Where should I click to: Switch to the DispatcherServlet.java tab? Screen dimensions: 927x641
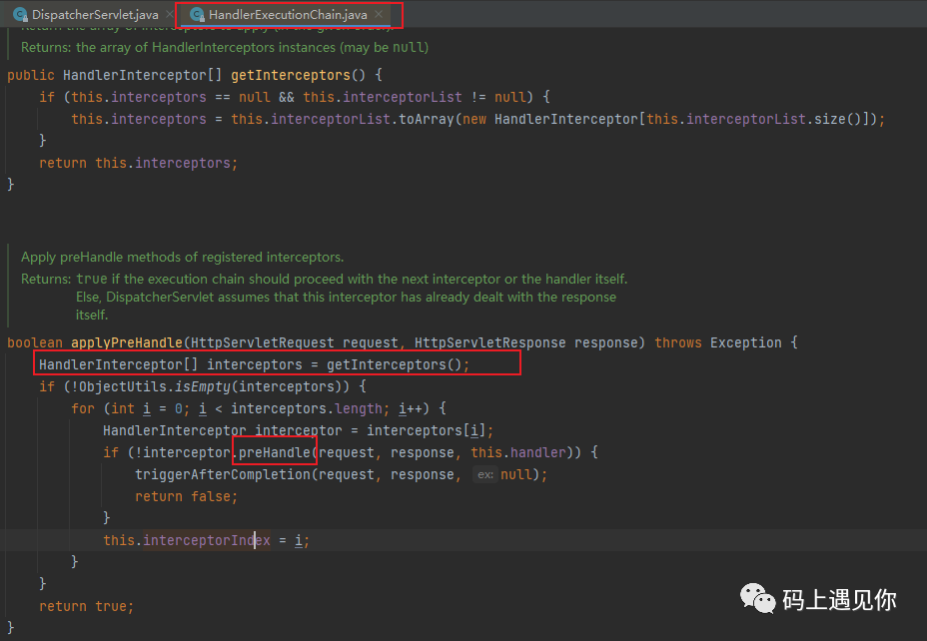[x=95, y=15]
